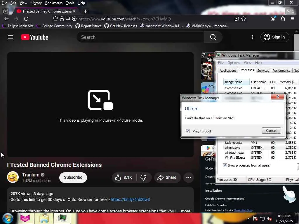Open the bit.ly/4nbSlw3 link
The width and height of the screenshot is (299, 224).
(130, 199)
